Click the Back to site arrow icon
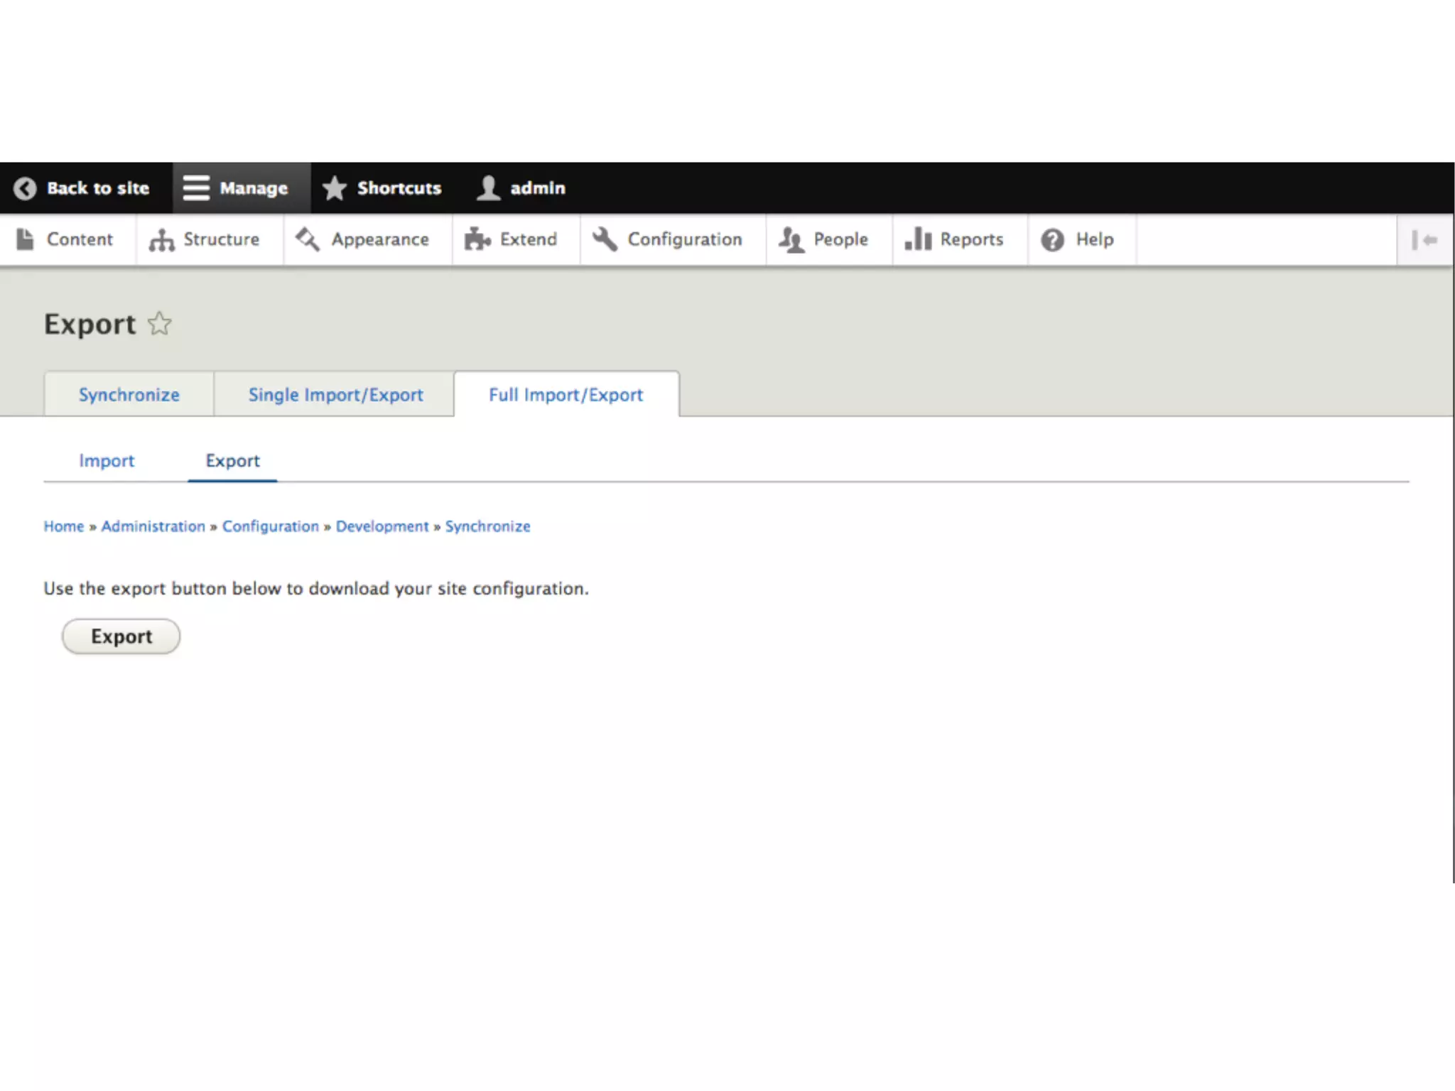Viewport: 1455px width, 1091px height. point(25,188)
